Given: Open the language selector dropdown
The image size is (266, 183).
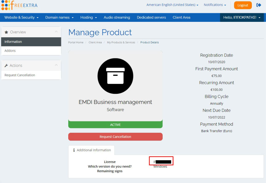Looking at the screenshot, I should [172, 5].
